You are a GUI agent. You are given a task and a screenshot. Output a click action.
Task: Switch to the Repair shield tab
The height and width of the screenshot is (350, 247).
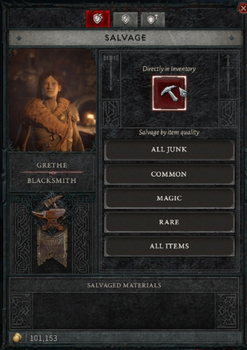click(125, 19)
